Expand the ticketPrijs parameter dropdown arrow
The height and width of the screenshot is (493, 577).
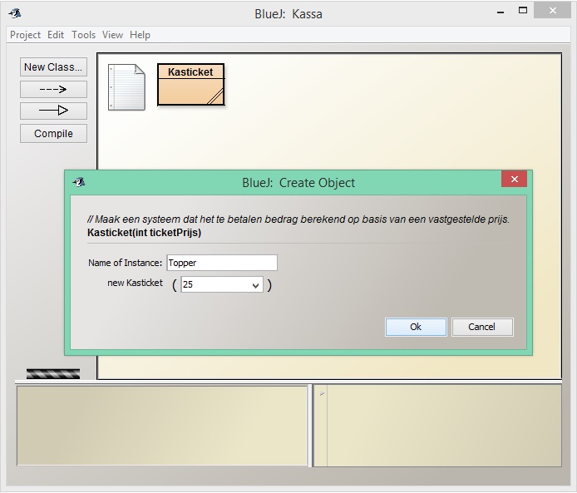(x=256, y=285)
